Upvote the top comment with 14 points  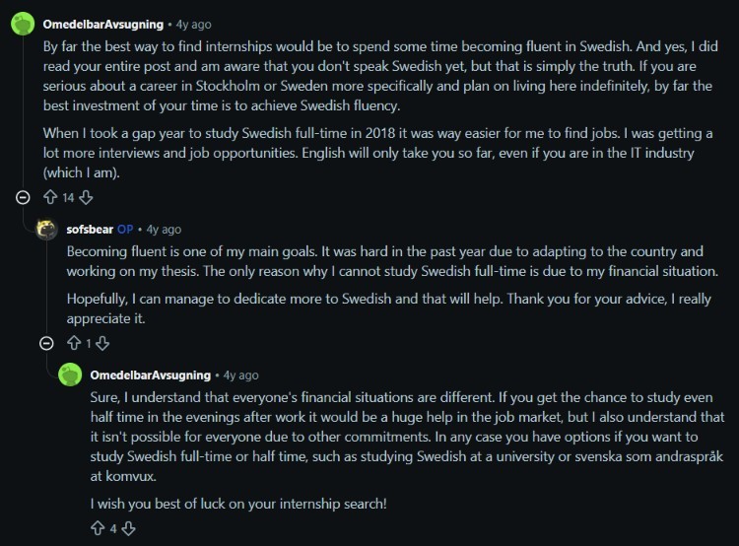coord(50,197)
